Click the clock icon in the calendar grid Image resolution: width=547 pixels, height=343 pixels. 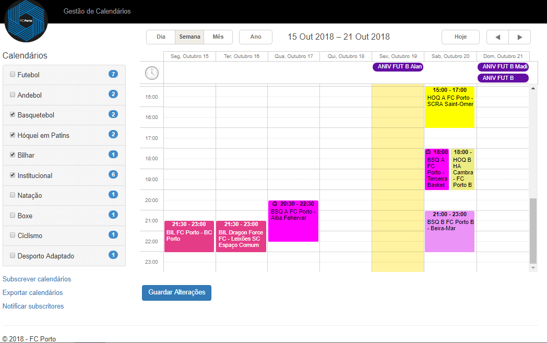pos(151,73)
